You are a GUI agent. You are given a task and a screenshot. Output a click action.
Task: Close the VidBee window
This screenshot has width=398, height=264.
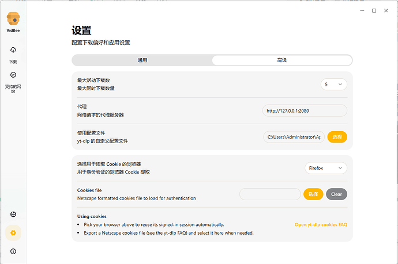(386, 10)
